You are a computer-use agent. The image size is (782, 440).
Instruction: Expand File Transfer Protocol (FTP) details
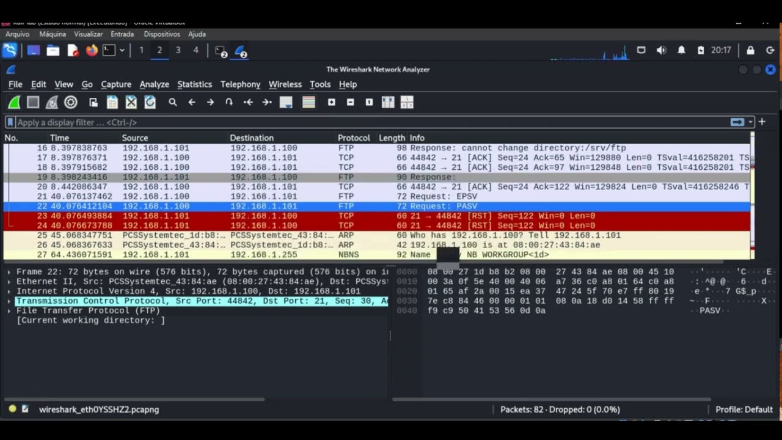[9, 311]
